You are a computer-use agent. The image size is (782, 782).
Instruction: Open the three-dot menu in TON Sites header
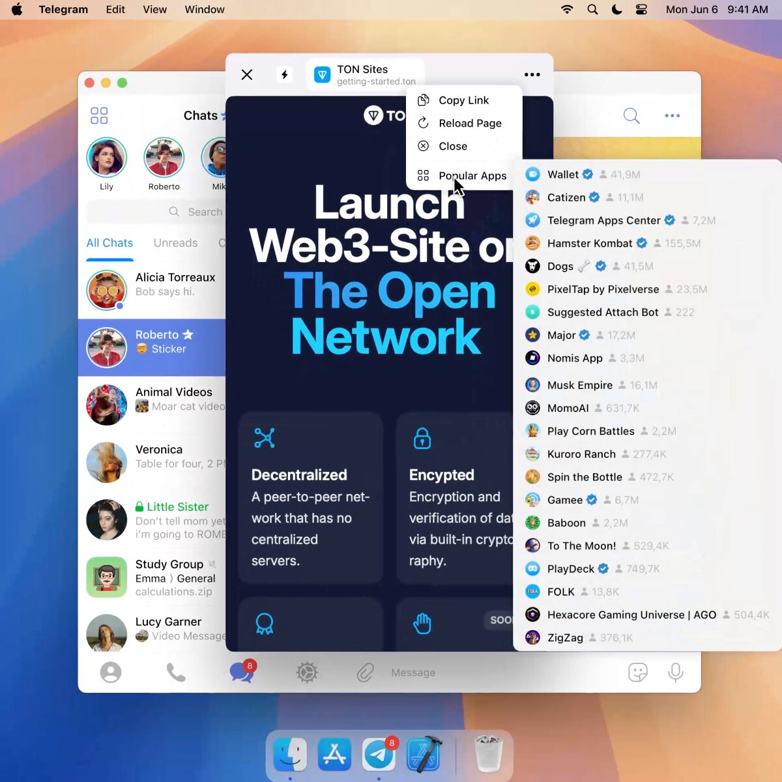tap(532, 74)
